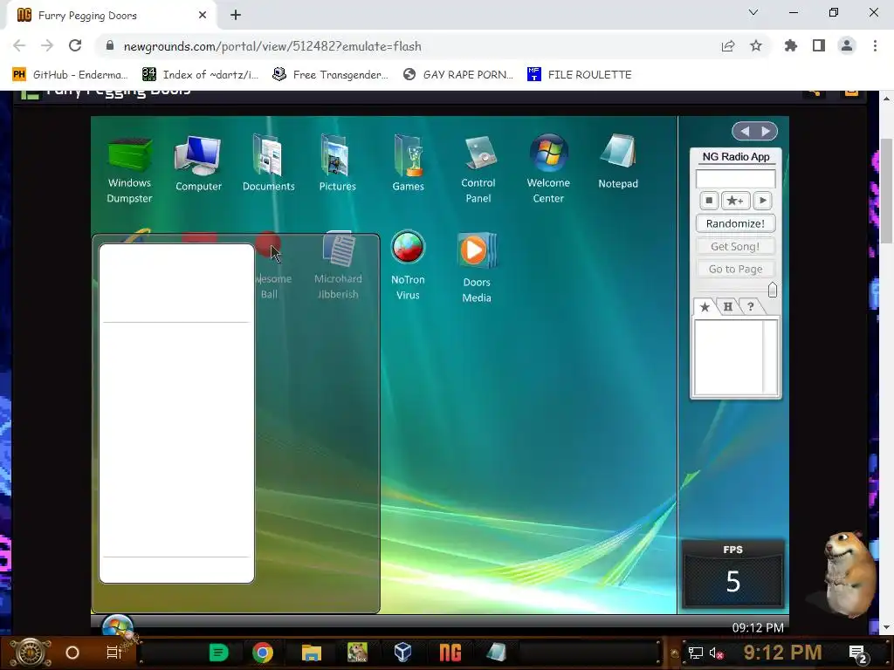This screenshot has height=670, width=894.
Task: Click the NG Radio song title field
Action: (x=735, y=178)
